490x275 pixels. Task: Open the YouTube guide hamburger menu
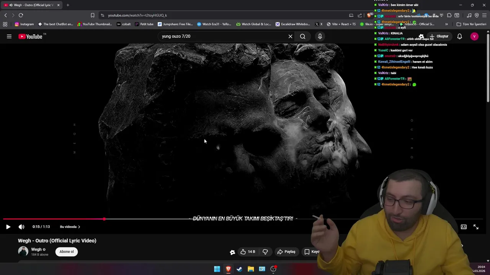[9, 36]
